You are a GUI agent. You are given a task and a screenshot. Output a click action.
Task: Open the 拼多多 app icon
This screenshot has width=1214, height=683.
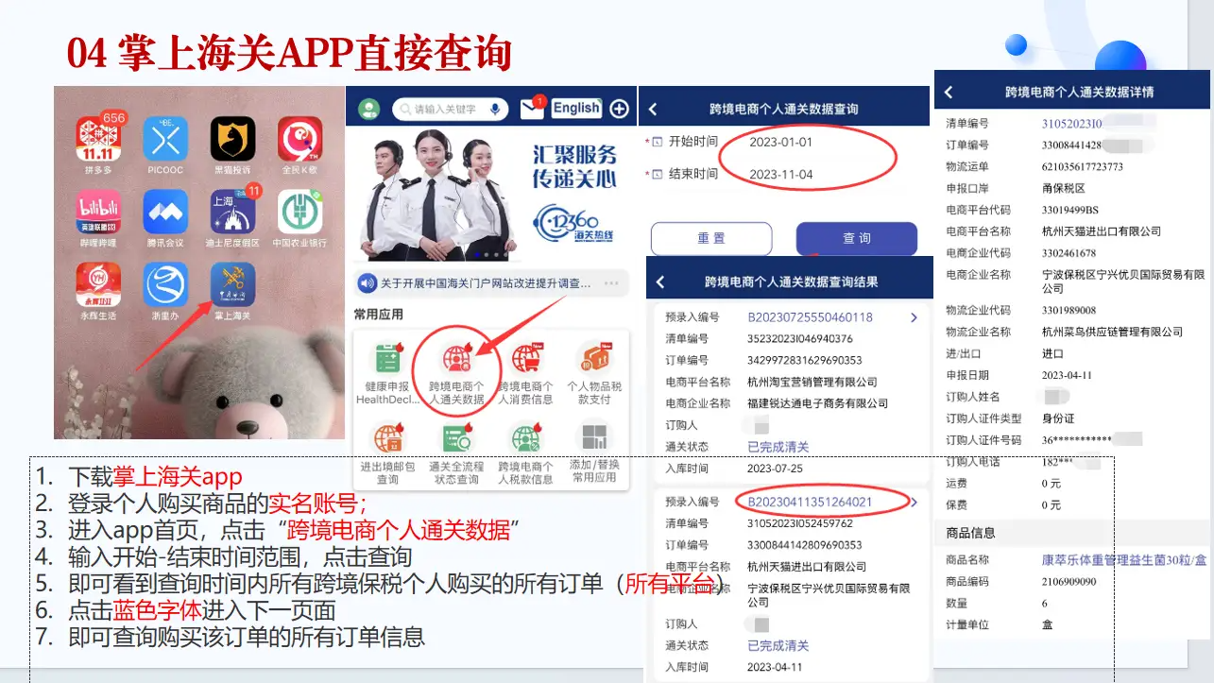pos(98,140)
